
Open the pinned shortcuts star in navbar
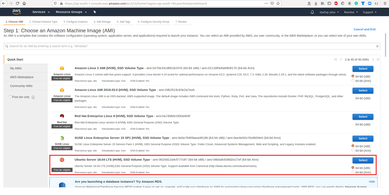pyautogui.click(x=95, y=12)
